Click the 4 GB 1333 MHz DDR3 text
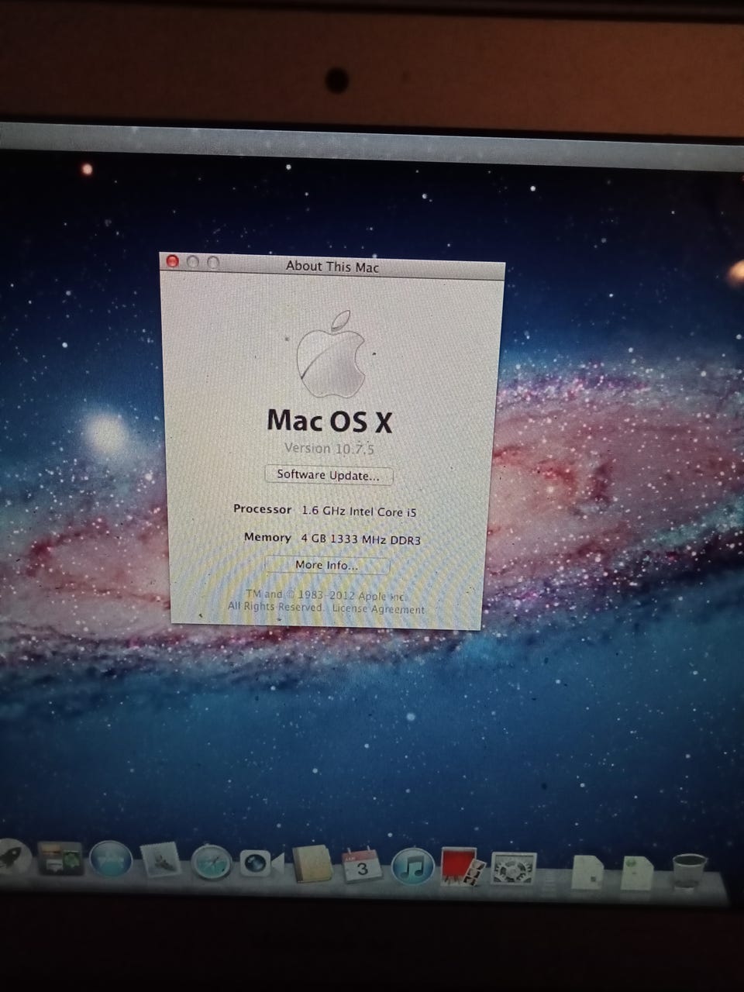The height and width of the screenshot is (992, 744). pyautogui.click(x=360, y=539)
